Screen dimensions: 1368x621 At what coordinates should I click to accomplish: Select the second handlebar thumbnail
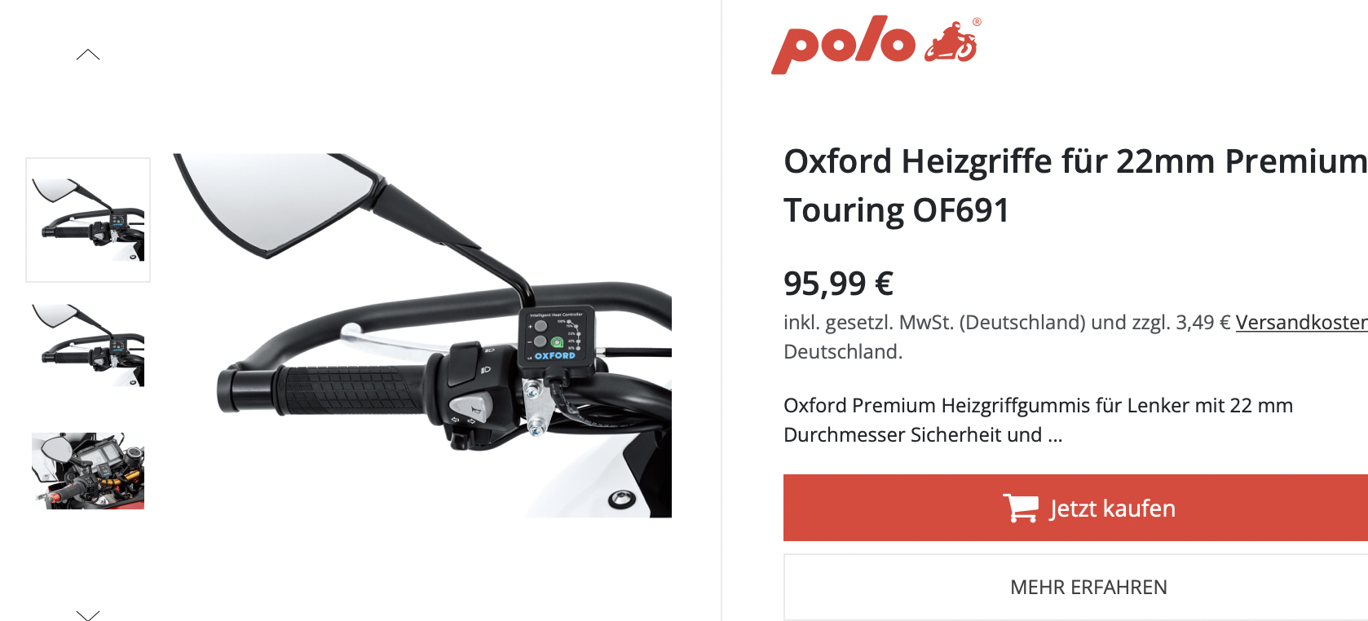click(x=88, y=346)
